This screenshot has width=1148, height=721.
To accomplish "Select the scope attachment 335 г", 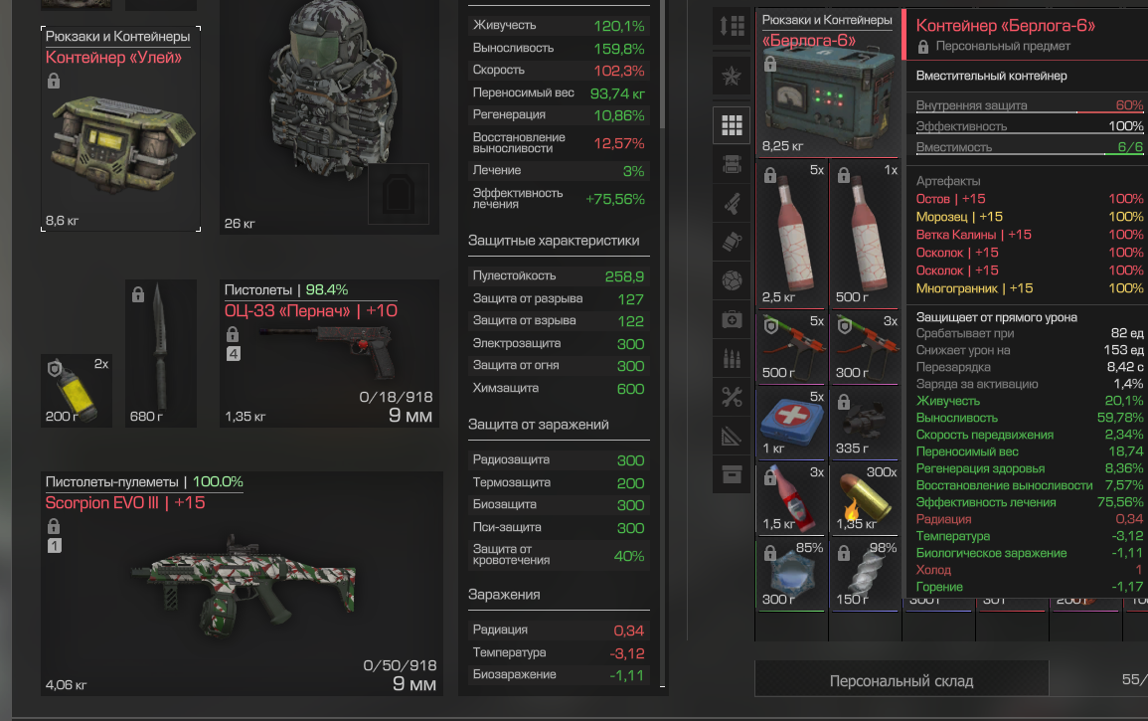I will pos(865,423).
